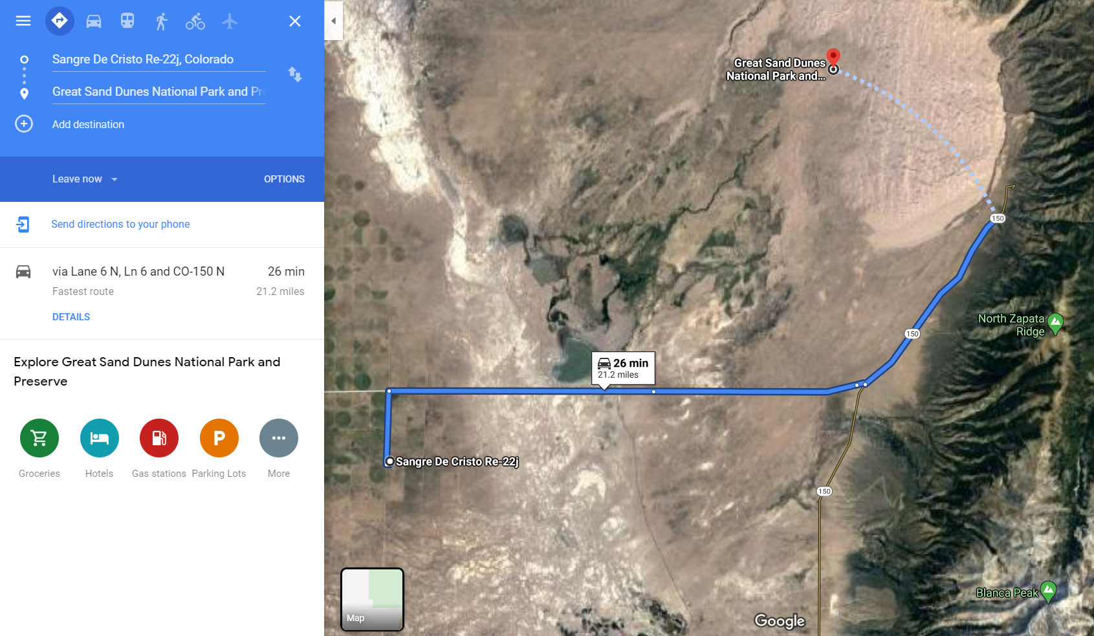This screenshot has height=636, width=1094.
Task: Select the flights travel mode icon
Action: pos(230,21)
